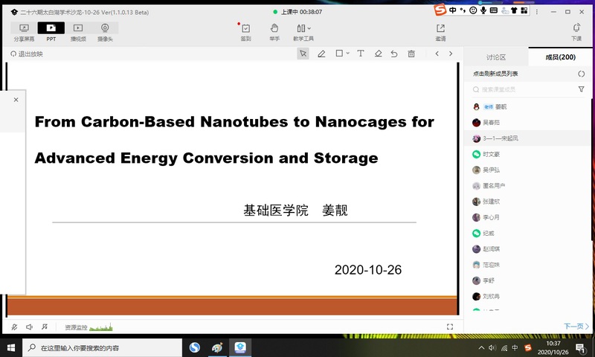595x357 pixels.
Task: Toggle fullscreen for the slide view
Action: (450, 327)
